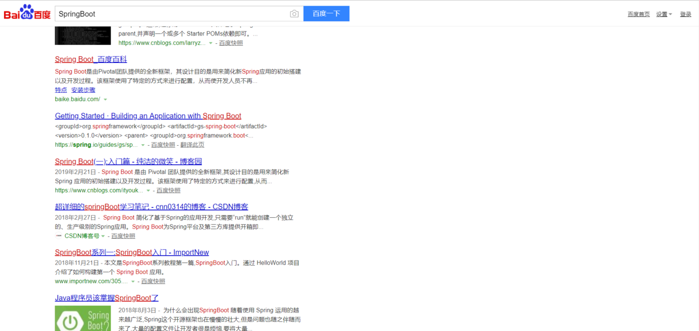Click 安装步骤 sublink under Baike result
This screenshot has width=699, height=331.
pyautogui.click(x=83, y=90)
